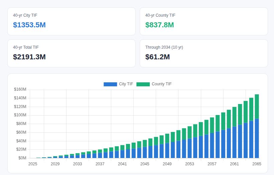This screenshot has width=274, height=175.
Task: Click the $20M y-axis label
Action: pyautogui.click(x=21, y=149)
